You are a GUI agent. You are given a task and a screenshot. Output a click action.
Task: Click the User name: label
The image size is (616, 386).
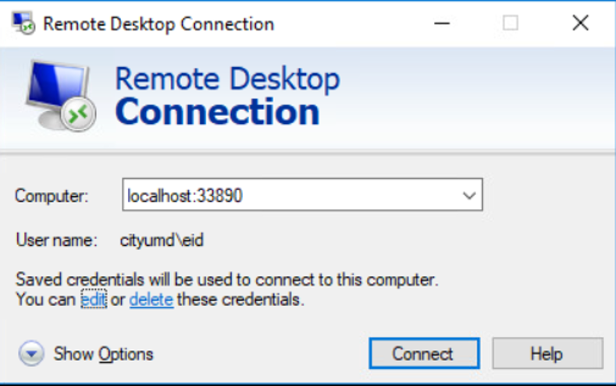[56, 239]
